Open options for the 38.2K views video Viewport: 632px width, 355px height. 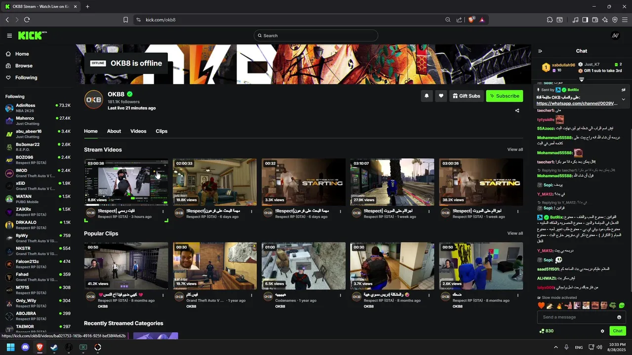[x=518, y=212]
